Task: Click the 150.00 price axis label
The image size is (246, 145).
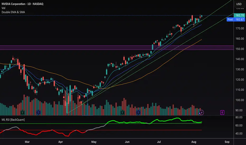Action: tap(240, 49)
